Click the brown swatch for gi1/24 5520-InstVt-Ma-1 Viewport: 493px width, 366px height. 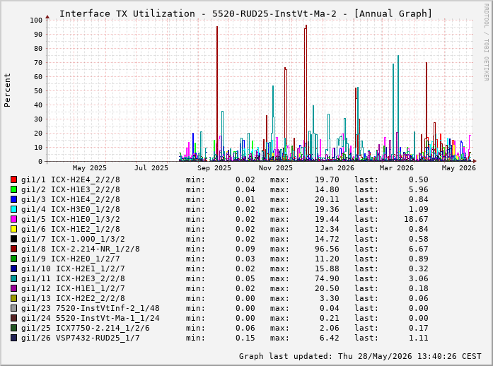tap(13, 318)
